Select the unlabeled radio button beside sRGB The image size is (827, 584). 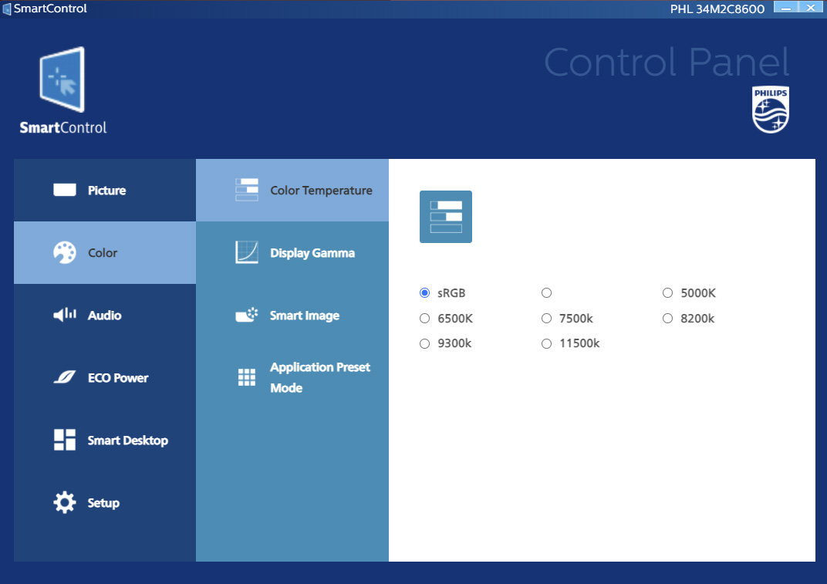tap(546, 293)
